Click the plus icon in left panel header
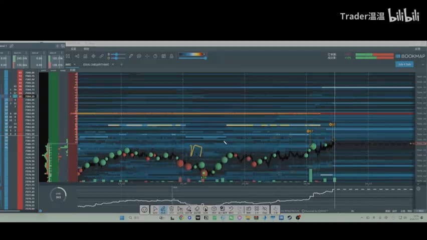The image size is (427, 240). 58,46
